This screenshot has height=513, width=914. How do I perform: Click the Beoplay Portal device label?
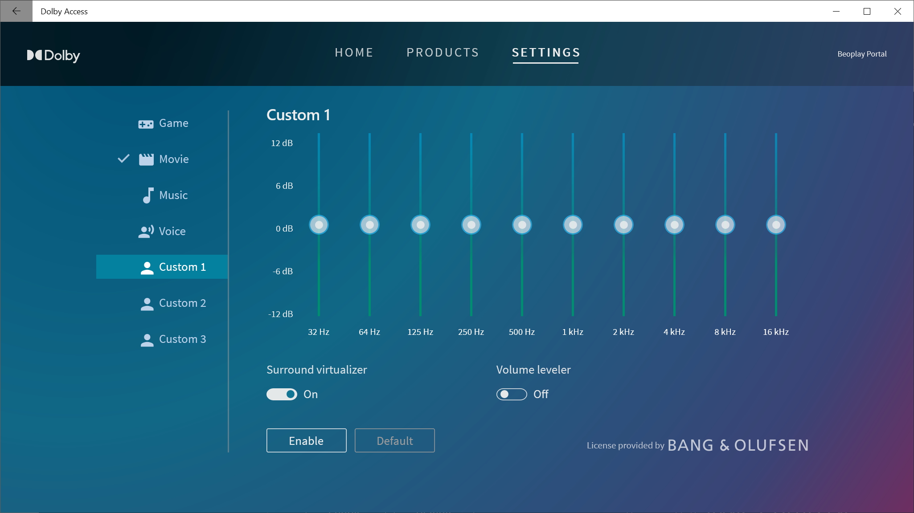861,54
